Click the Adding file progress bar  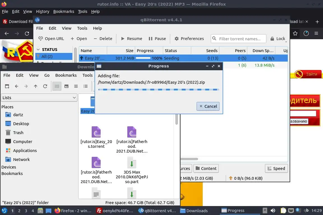point(159,90)
